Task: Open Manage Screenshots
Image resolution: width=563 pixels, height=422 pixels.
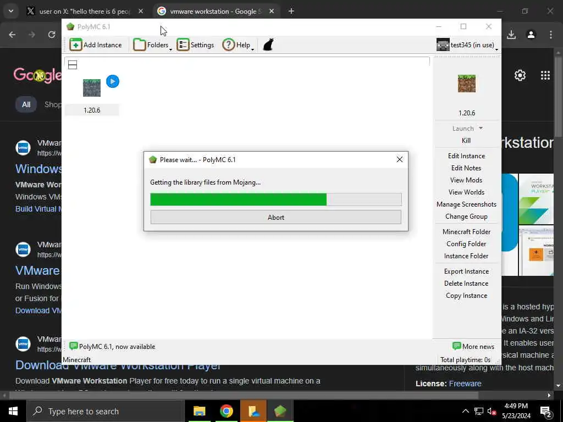Action: coord(466,204)
